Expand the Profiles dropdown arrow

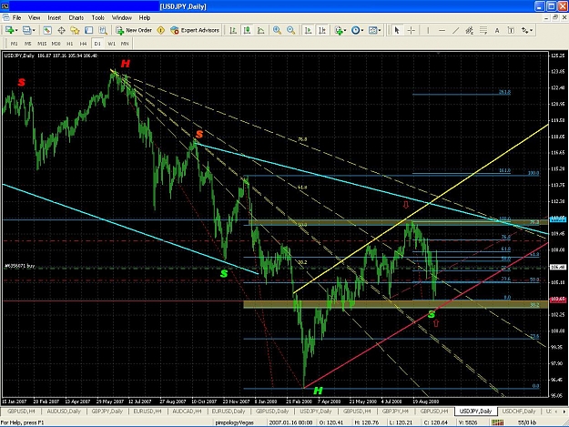(34, 30)
